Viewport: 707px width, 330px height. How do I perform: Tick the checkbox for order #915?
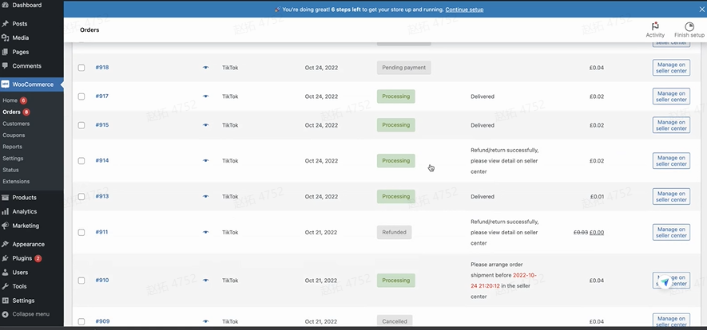(81, 125)
